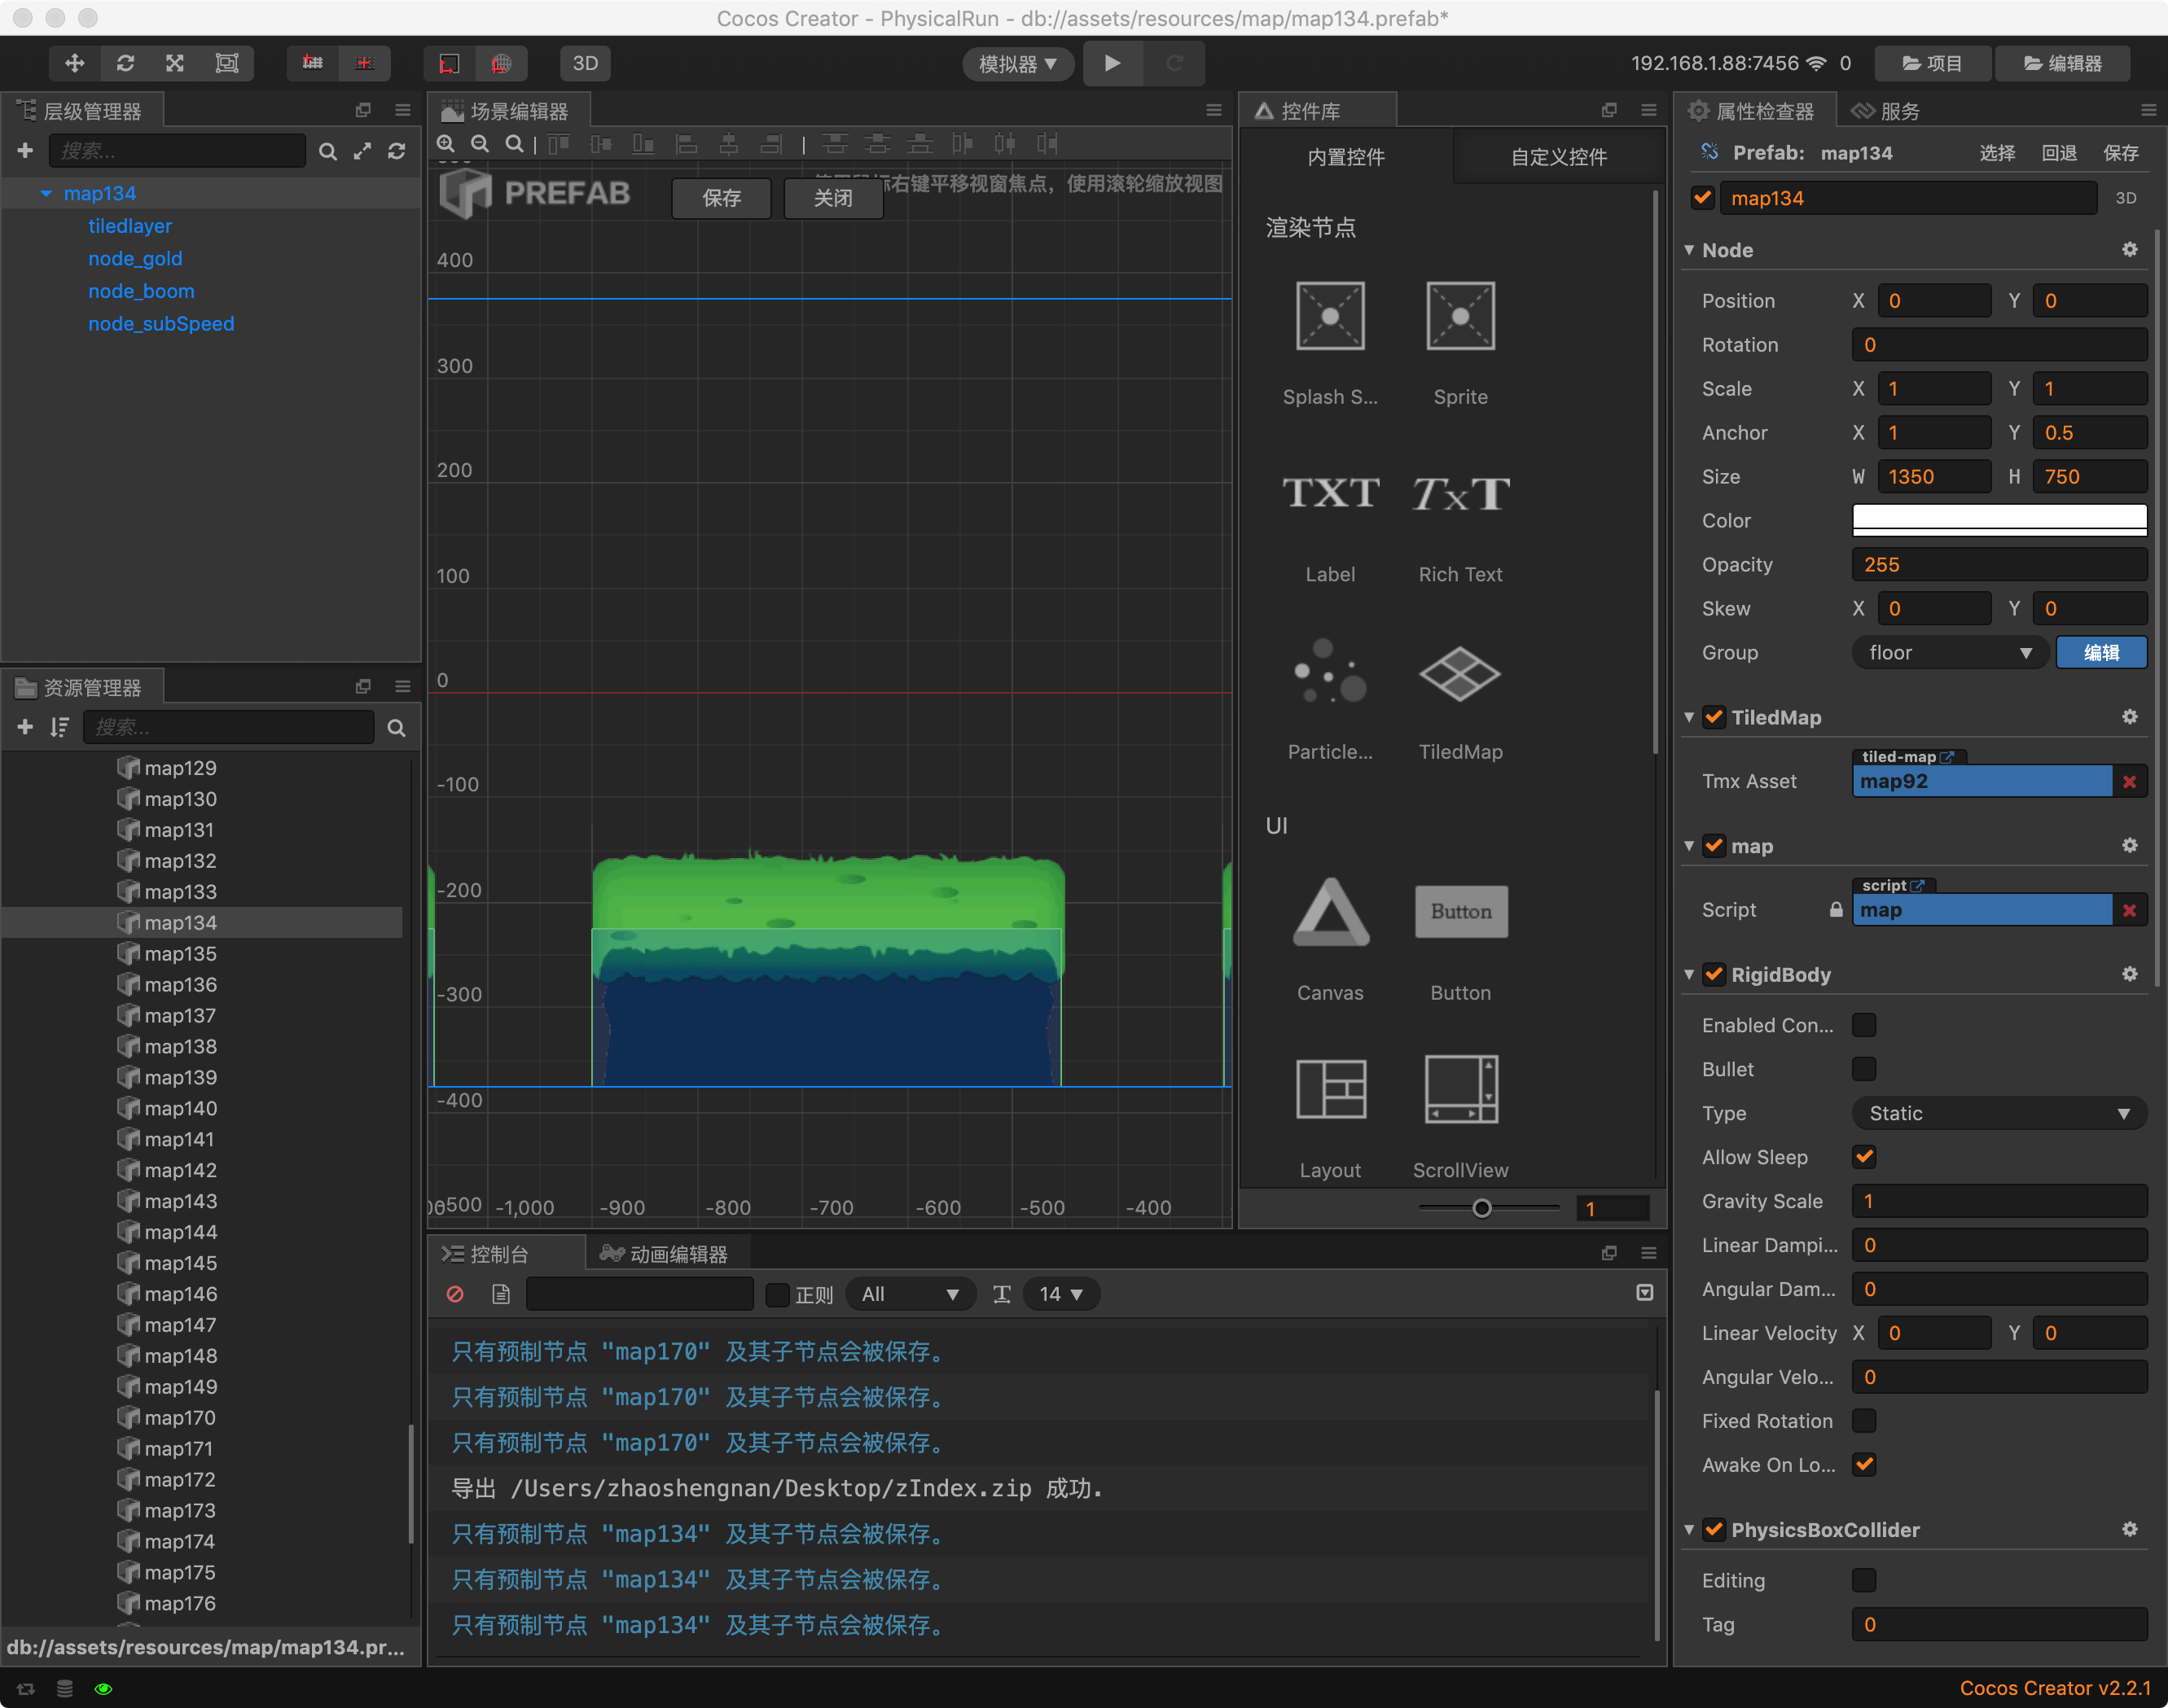Click refresh icon in hierarchy panel
Screen dimensions: 2168x1708
pos(397,151)
